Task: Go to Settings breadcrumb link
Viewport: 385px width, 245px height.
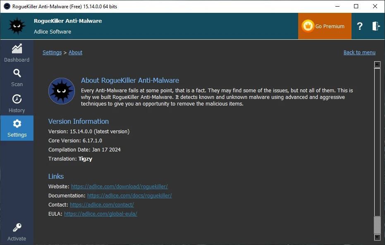Action: pyautogui.click(x=52, y=52)
